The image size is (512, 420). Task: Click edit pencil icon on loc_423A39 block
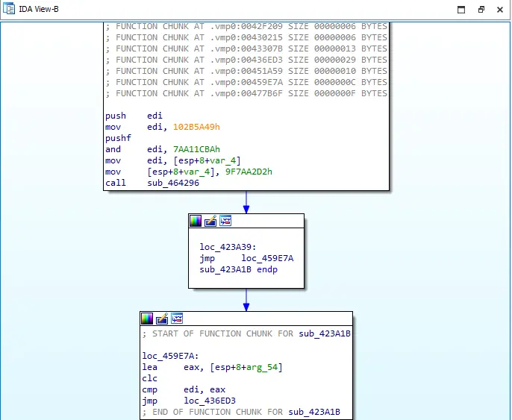tap(210, 221)
